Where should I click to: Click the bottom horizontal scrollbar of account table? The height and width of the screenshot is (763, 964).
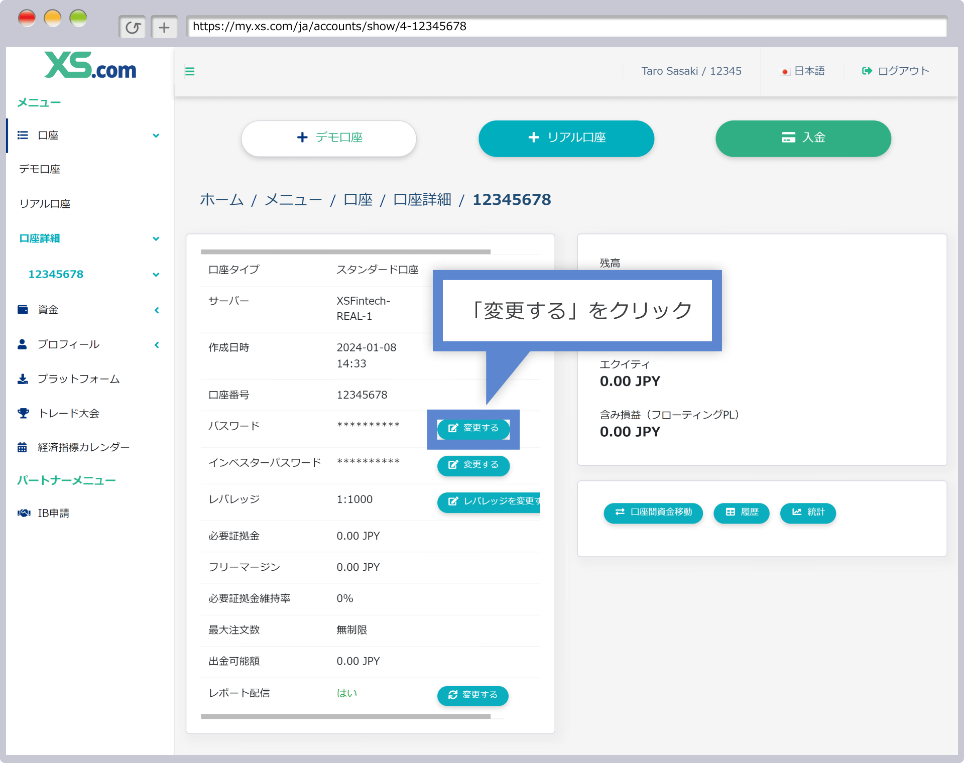[345, 716]
